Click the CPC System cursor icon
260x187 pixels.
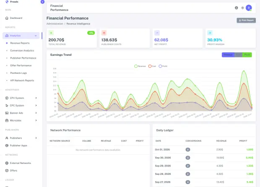click(x=7, y=105)
